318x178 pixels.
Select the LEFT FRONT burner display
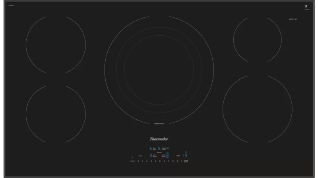(151, 155)
